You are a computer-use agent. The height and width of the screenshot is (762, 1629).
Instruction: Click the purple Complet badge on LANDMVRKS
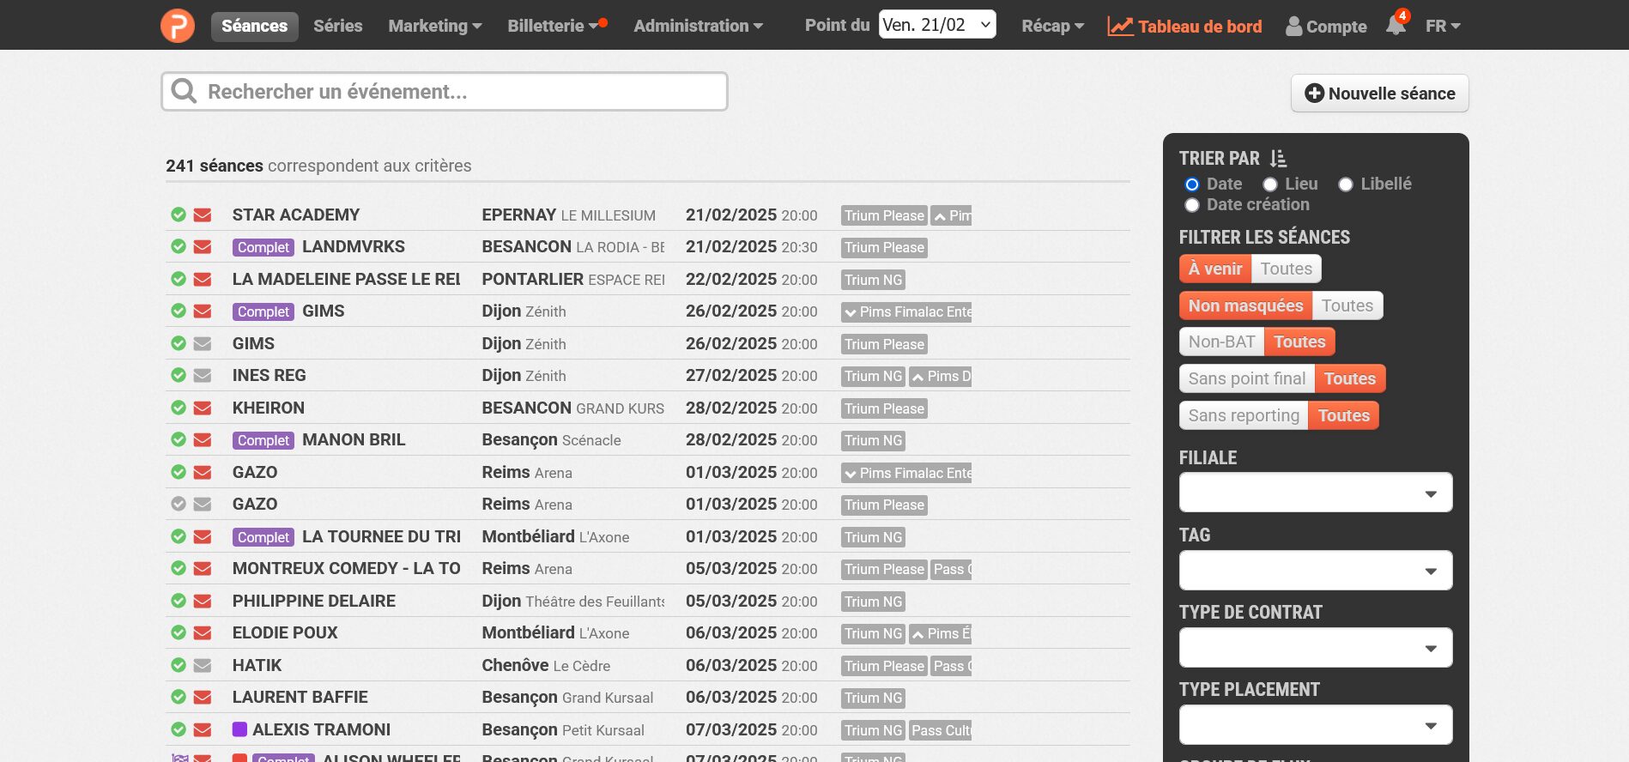point(263,248)
